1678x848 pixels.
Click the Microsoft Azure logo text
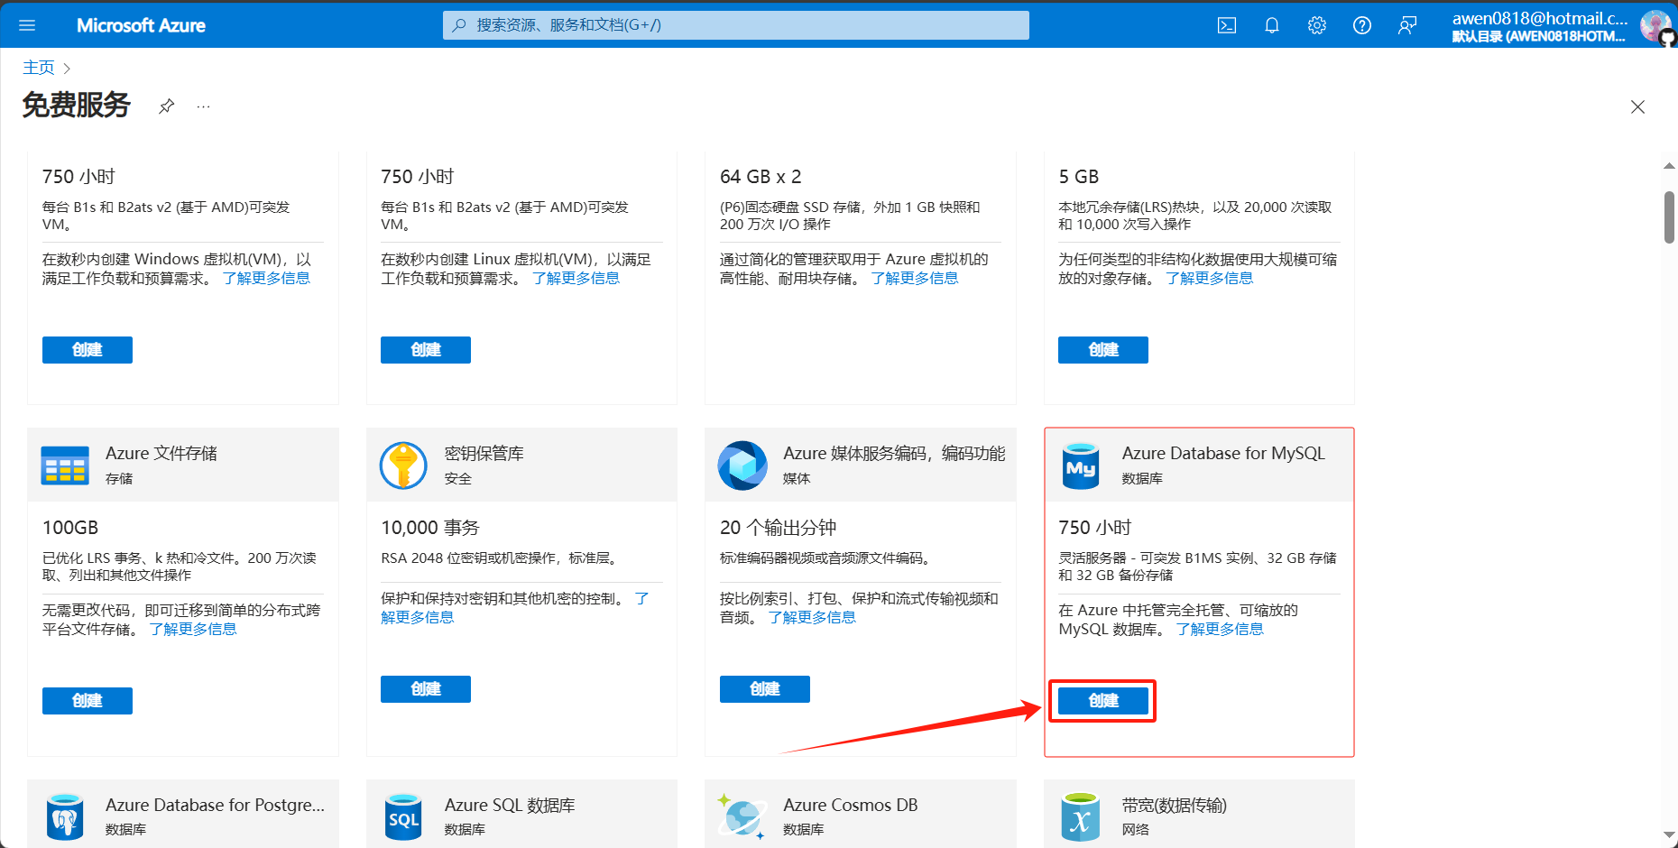(141, 25)
